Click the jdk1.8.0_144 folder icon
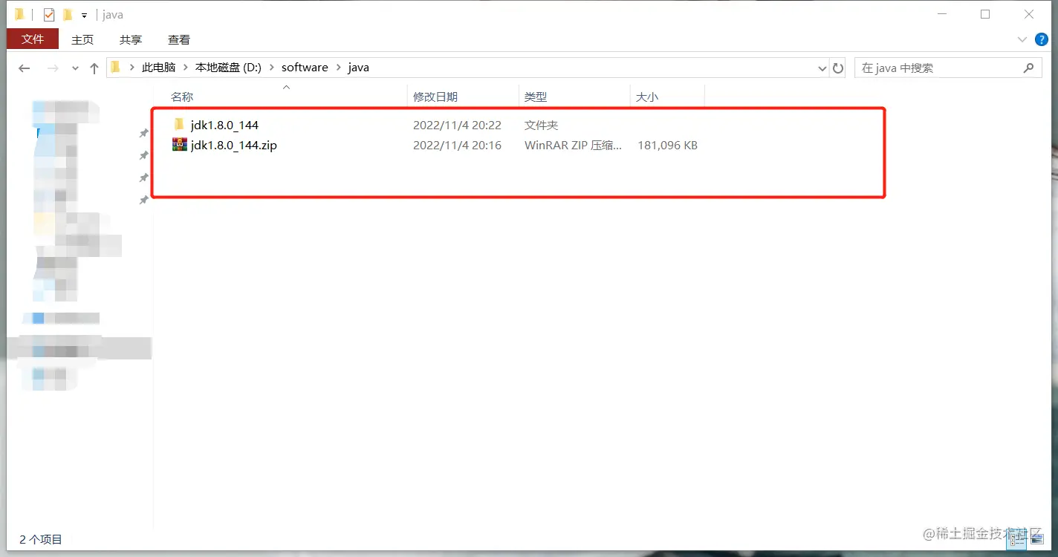 point(178,124)
